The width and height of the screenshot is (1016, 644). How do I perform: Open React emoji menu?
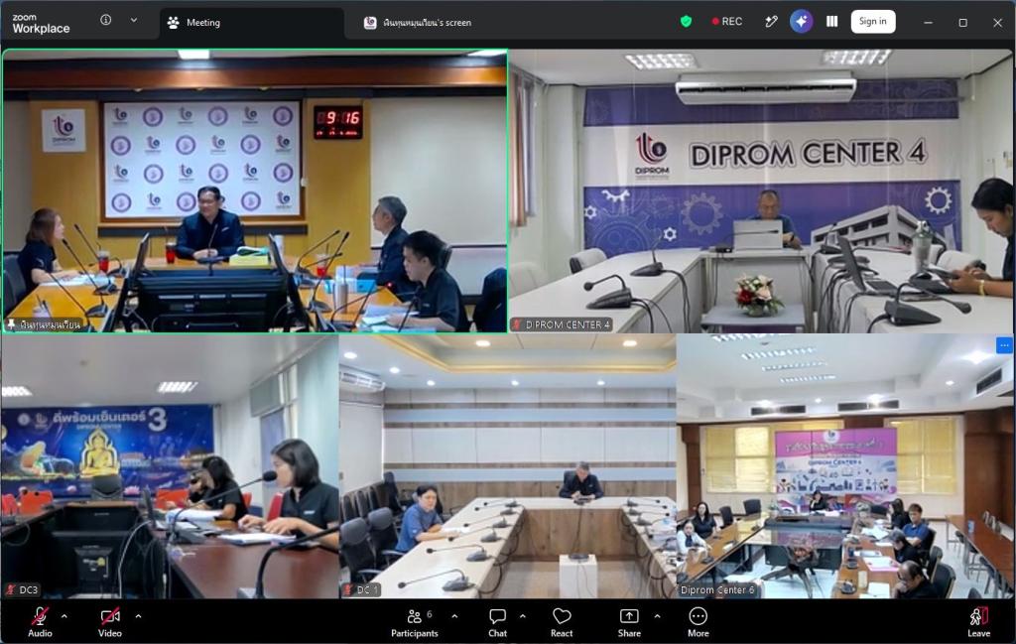[x=562, y=622]
